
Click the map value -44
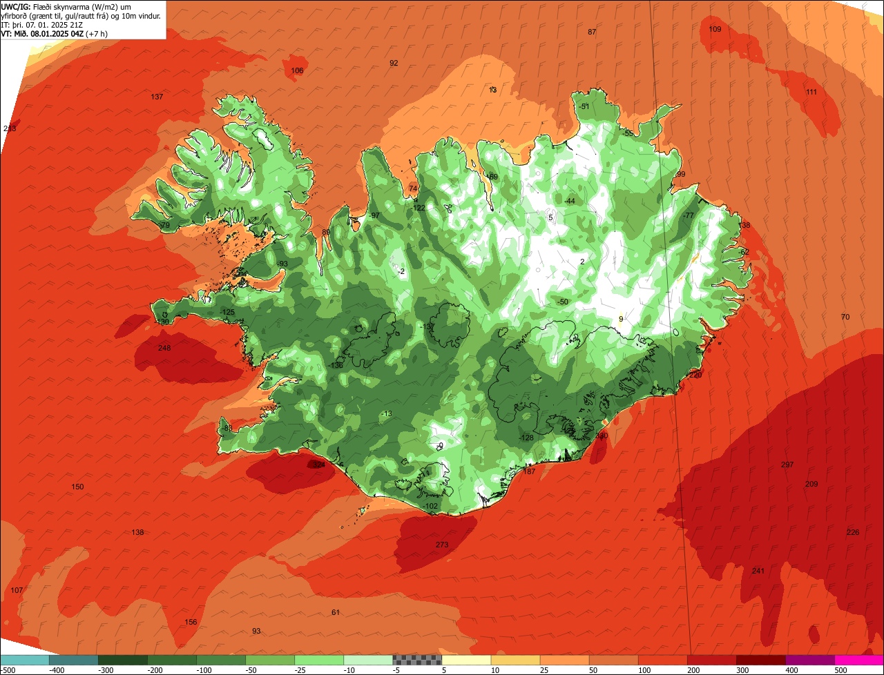[x=569, y=201]
